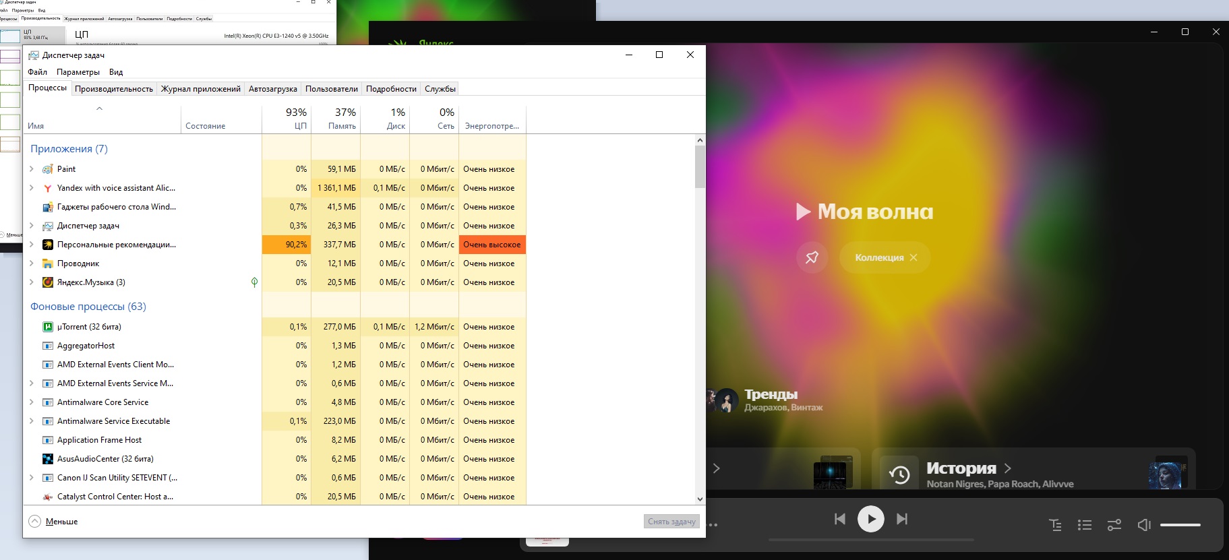Click the AsusAudioCenter process icon

[x=48, y=459]
